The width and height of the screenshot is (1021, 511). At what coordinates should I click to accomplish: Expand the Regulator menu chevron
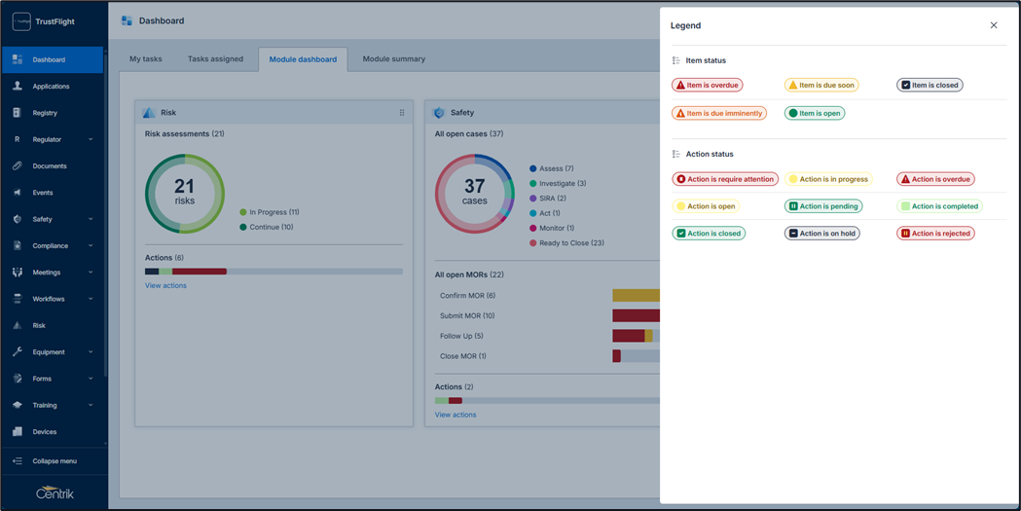(x=91, y=139)
